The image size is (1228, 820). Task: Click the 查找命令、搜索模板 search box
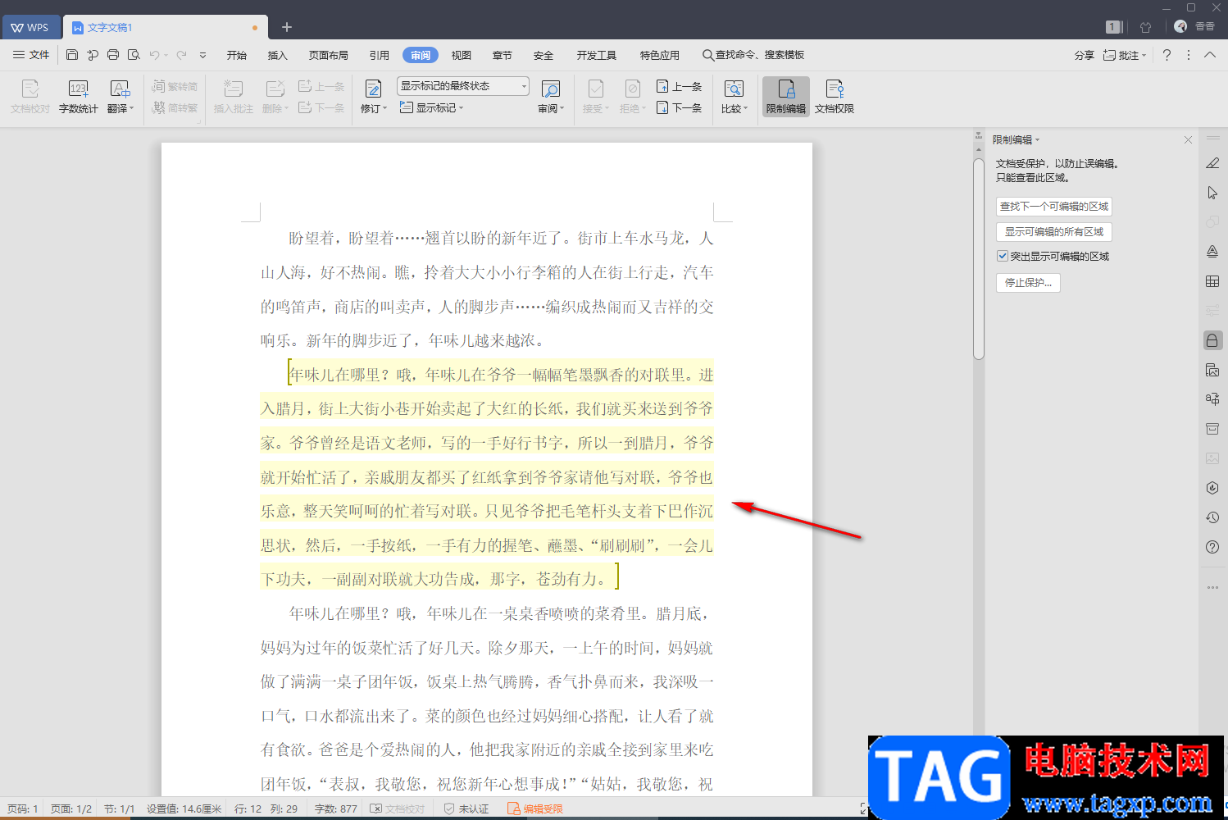(754, 55)
